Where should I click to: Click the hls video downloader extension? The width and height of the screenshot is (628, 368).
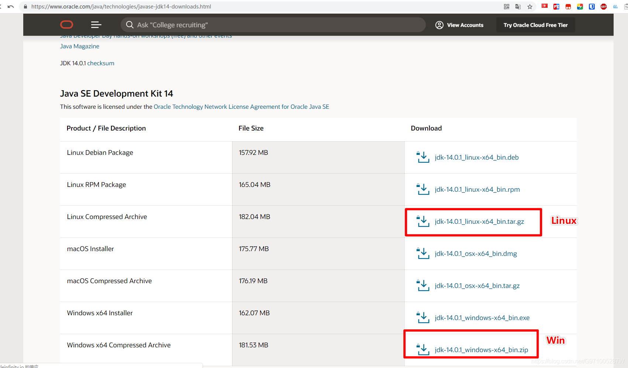tap(615, 6)
